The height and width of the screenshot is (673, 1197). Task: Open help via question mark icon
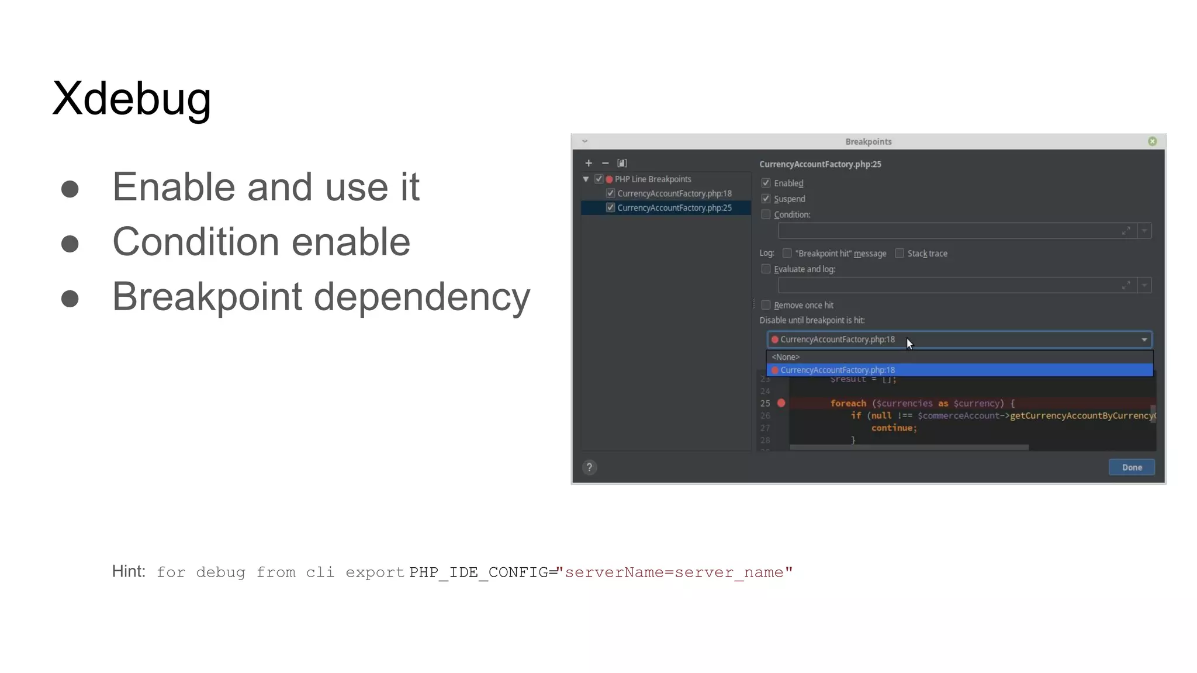[x=589, y=467]
